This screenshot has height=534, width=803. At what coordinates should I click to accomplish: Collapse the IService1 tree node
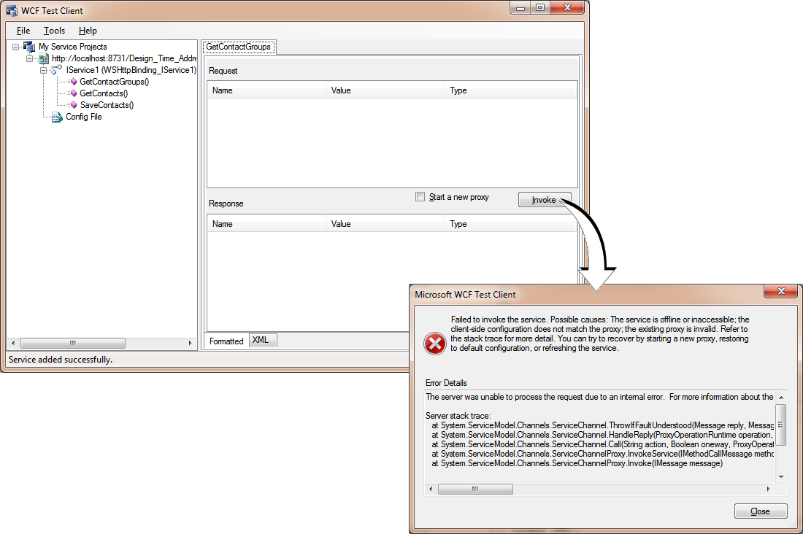pos(44,70)
